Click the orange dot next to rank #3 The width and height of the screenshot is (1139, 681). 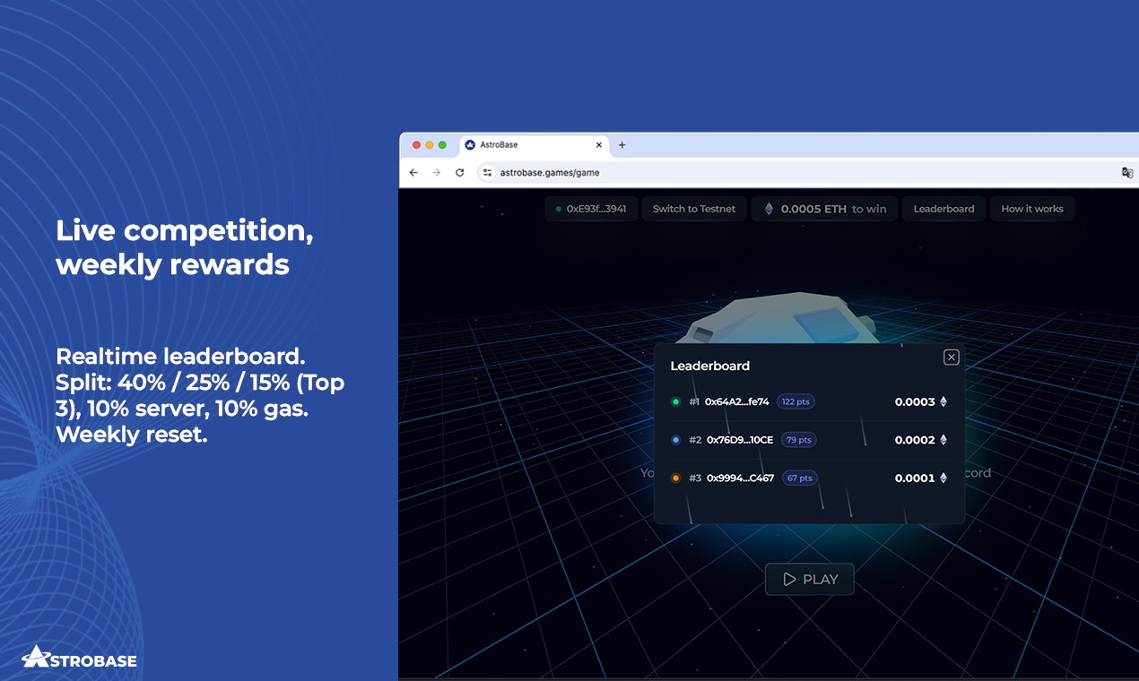pyautogui.click(x=675, y=478)
